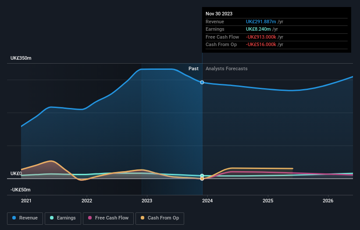Click the UK£350m y-axis label
360x230 pixels.
tap(21, 58)
